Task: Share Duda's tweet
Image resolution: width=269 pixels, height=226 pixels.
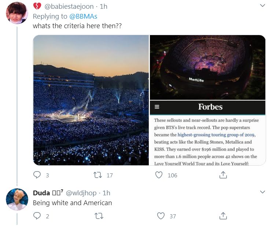Action: [x=222, y=216]
